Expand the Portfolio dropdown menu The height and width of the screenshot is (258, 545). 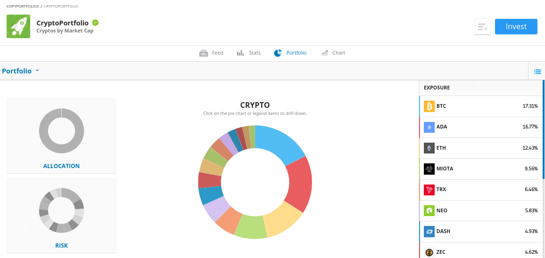click(x=20, y=71)
